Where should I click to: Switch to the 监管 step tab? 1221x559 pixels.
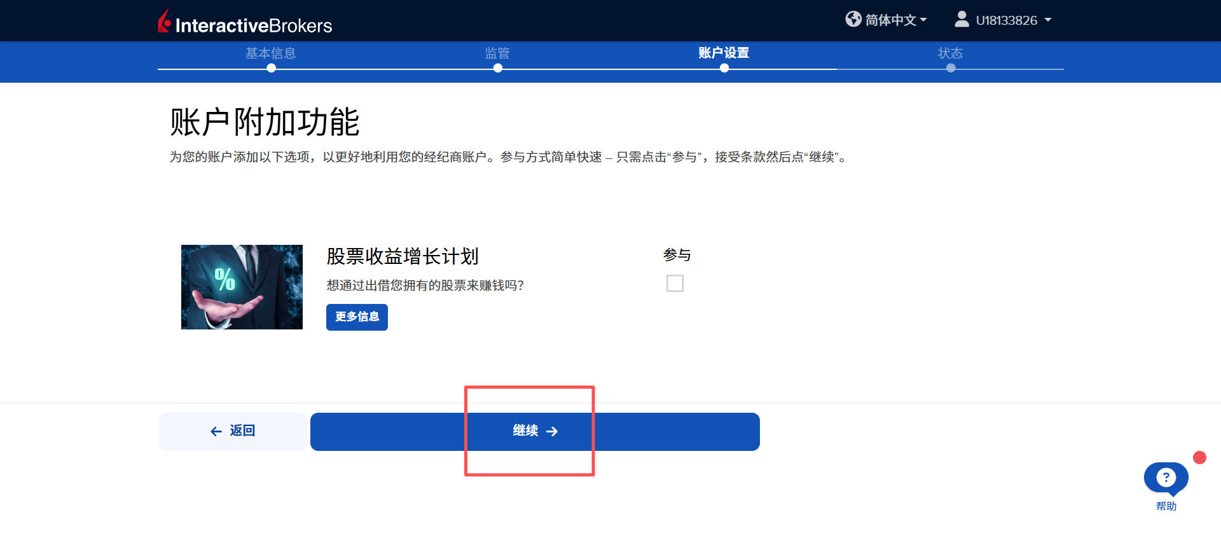coord(497,53)
